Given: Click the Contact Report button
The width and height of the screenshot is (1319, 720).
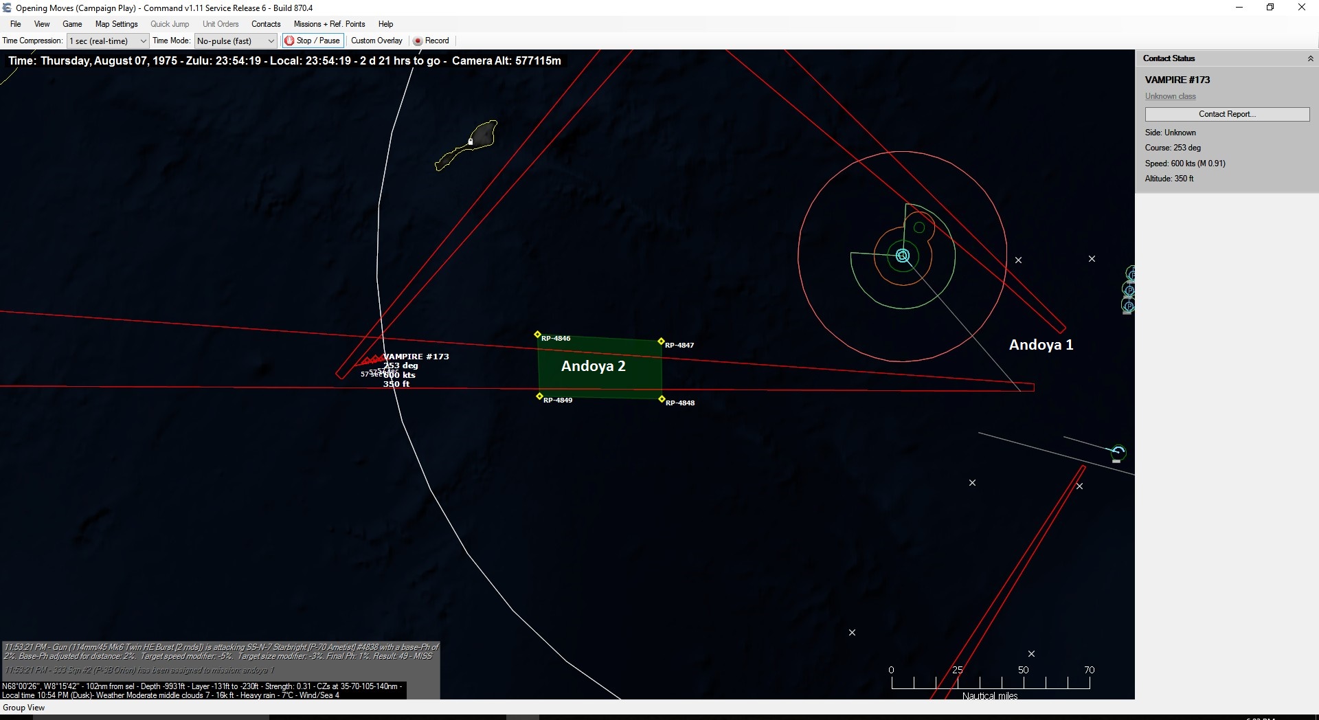Looking at the screenshot, I should (1227, 114).
